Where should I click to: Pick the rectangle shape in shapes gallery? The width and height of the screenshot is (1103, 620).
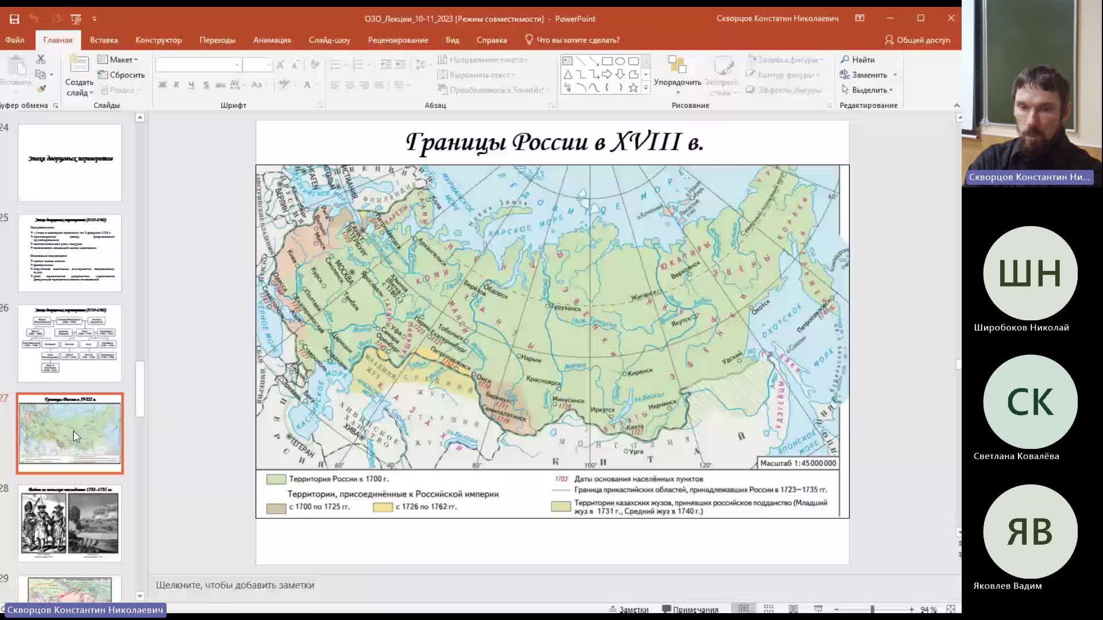click(x=607, y=61)
